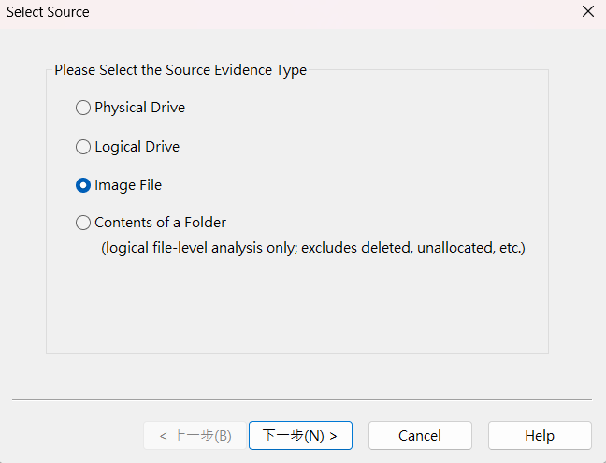
Task: Click the "Select Source" title text
Action: (x=49, y=12)
